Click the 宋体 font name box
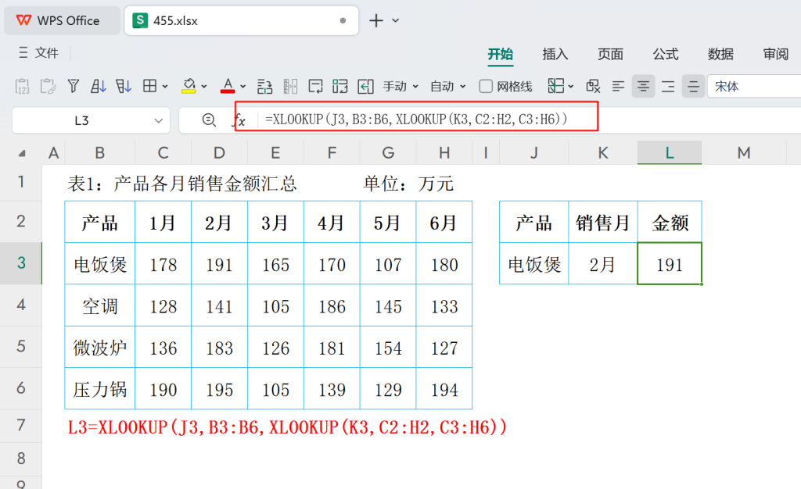 point(754,86)
